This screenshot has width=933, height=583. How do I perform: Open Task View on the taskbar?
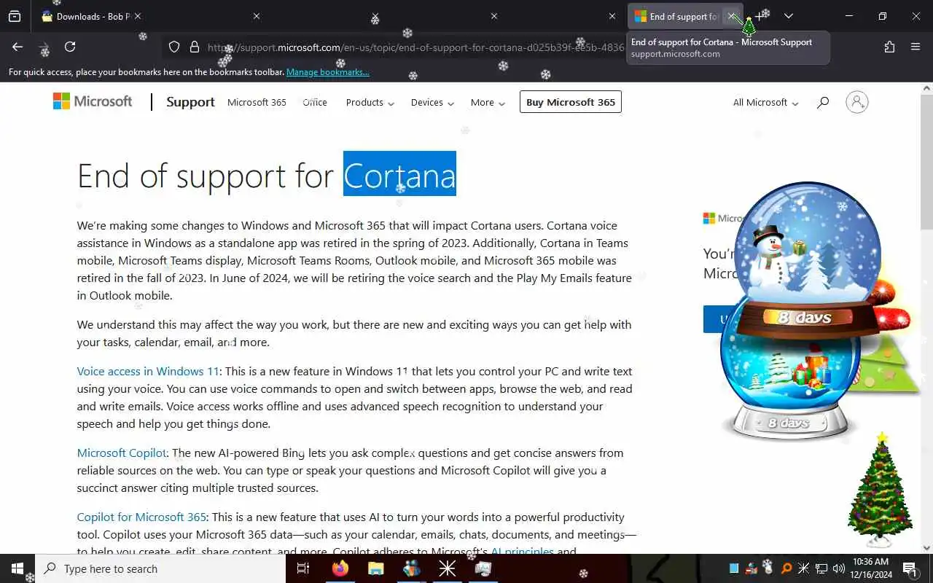[x=303, y=568]
